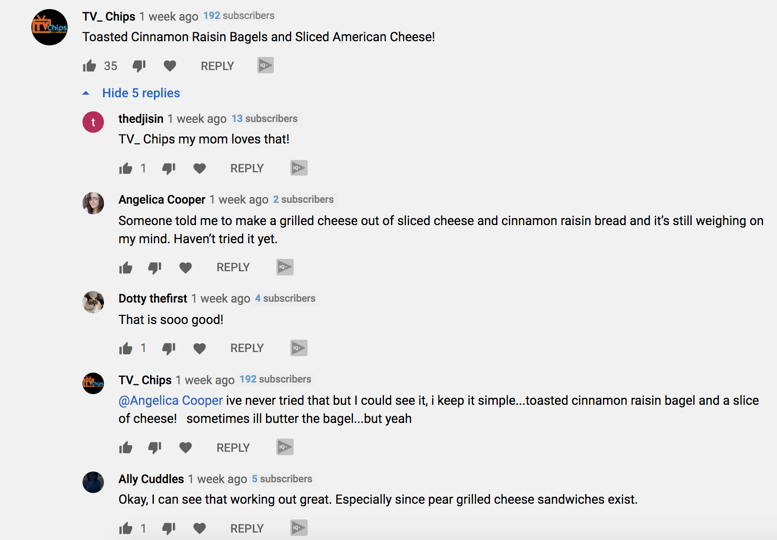The image size is (777, 540).
Task: Open Angelica Cooper's profile picture
Action: click(93, 203)
